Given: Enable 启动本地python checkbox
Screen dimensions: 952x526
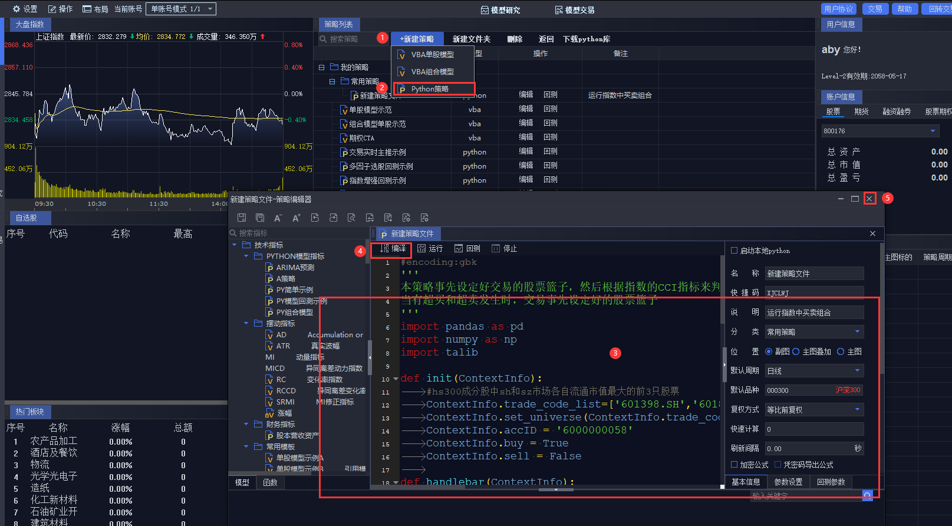Looking at the screenshot, I should [x=734, y=251].
